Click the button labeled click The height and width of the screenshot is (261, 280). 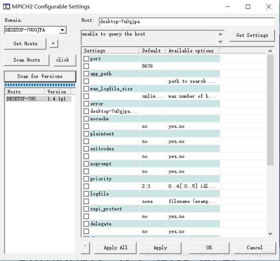[65, 60]
